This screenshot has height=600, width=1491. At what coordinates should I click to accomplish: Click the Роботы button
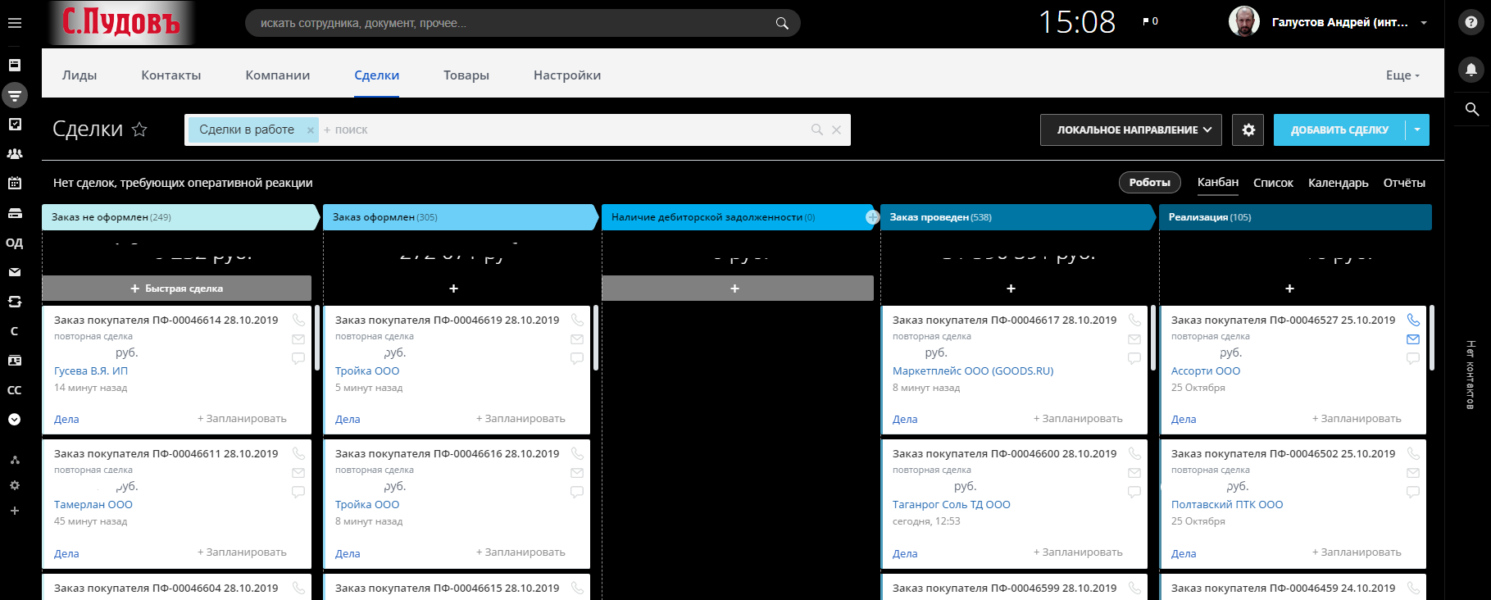pyautogui.click(x=1149, y=182)
